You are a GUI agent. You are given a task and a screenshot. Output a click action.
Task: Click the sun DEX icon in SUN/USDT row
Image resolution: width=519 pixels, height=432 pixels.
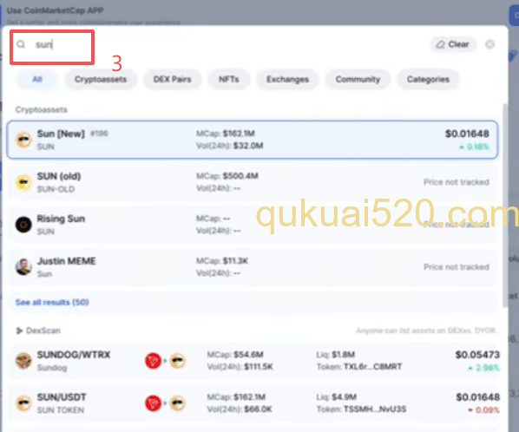(178, 403)
